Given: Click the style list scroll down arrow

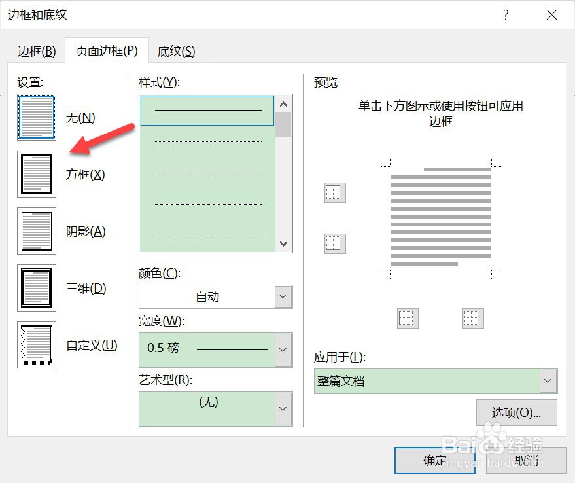Looking at the screenshot, I should tap(283, 243).
